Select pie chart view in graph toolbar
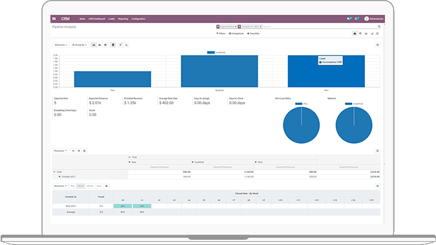Image resolution: width=436 pixels, height=245 pixels. click(x=105, y=44)
